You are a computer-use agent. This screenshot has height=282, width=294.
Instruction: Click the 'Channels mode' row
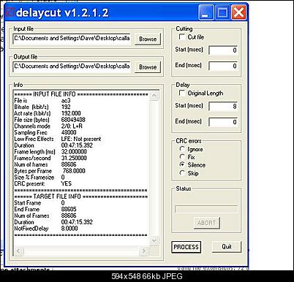[48, 126]
